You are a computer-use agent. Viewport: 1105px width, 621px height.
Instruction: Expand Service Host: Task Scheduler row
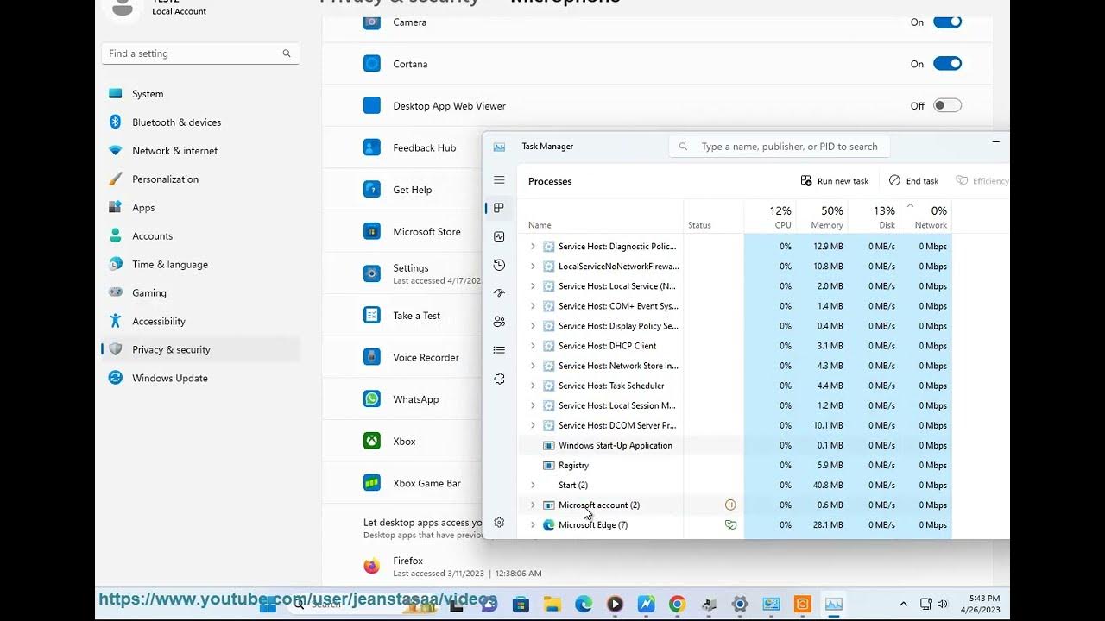pos(533,386)
